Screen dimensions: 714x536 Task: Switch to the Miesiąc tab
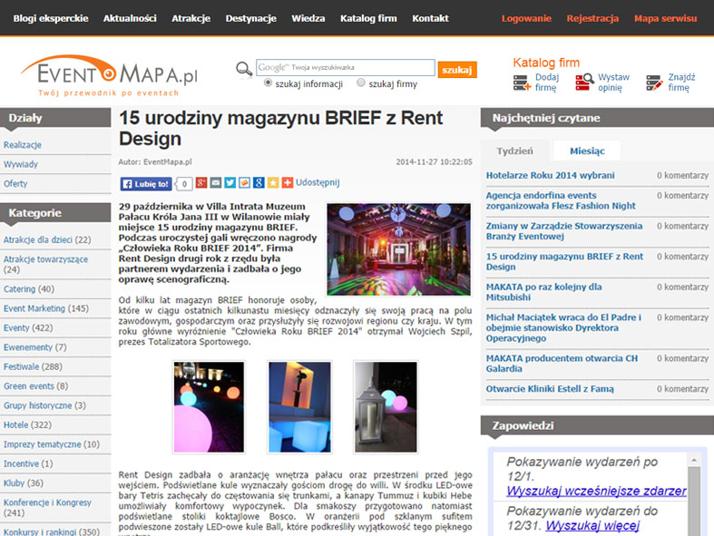(x=587, y=151)
